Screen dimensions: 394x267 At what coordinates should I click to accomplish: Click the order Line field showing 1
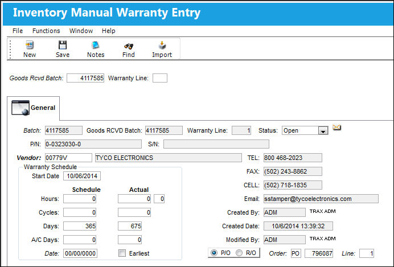pyautogui.click(x=367, y=253)
